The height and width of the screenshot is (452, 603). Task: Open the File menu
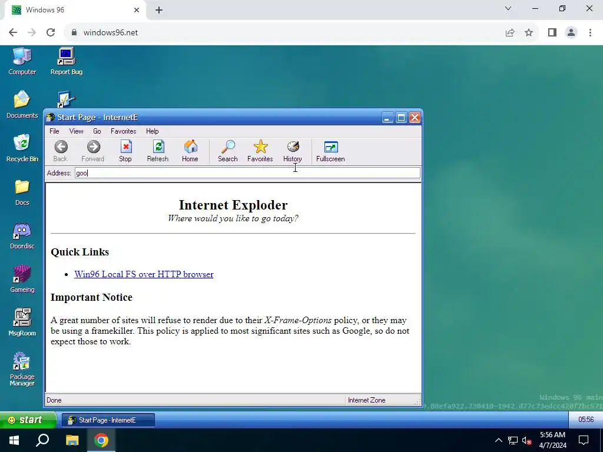tap(54, 131)
